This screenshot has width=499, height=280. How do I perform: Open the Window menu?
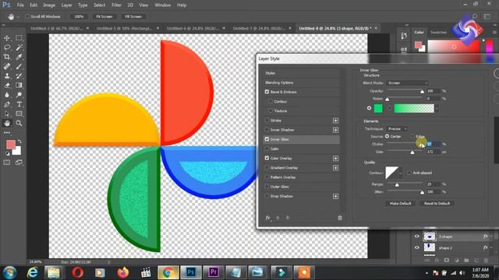tap(163, 5)
